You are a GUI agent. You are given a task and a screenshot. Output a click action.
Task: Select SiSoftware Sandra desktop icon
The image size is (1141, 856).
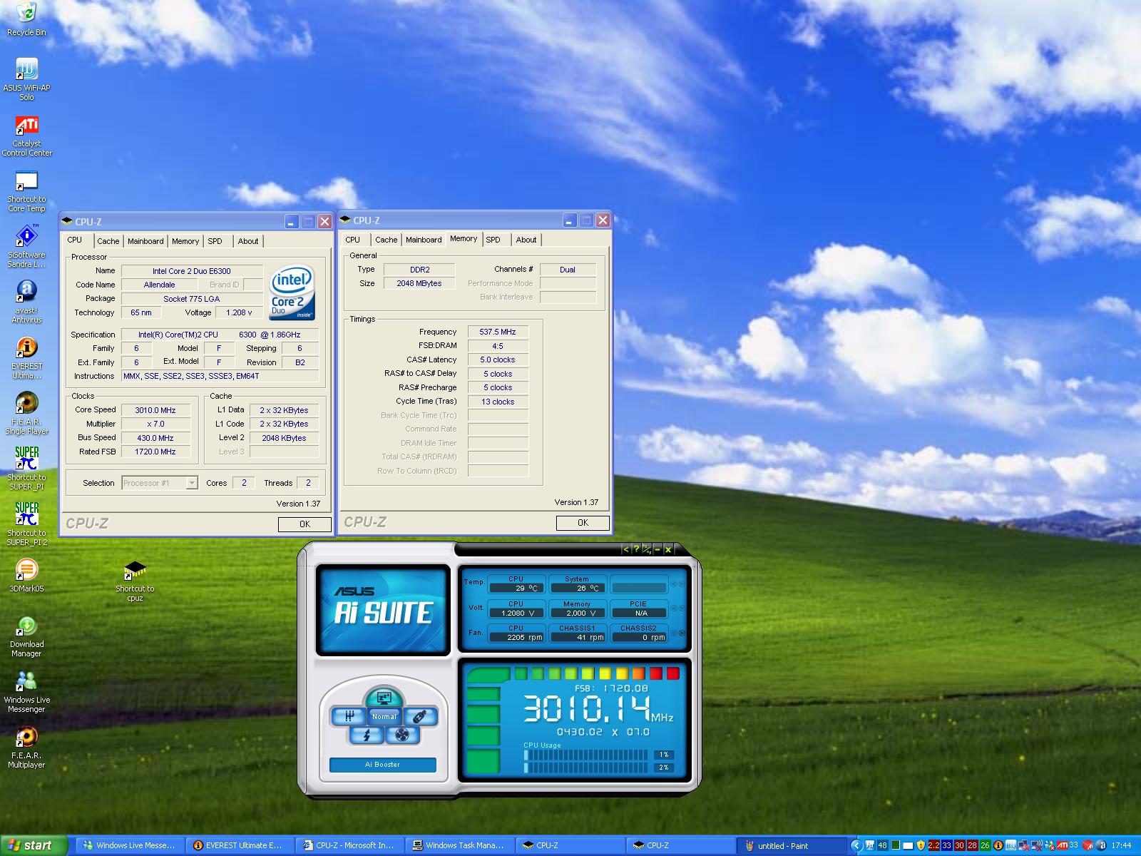click(26, 247)
